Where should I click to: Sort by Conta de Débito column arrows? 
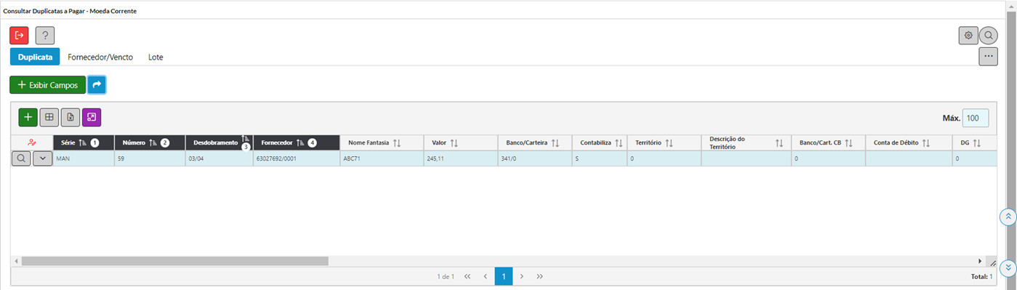pyautogui.click(x=926, y=143)
